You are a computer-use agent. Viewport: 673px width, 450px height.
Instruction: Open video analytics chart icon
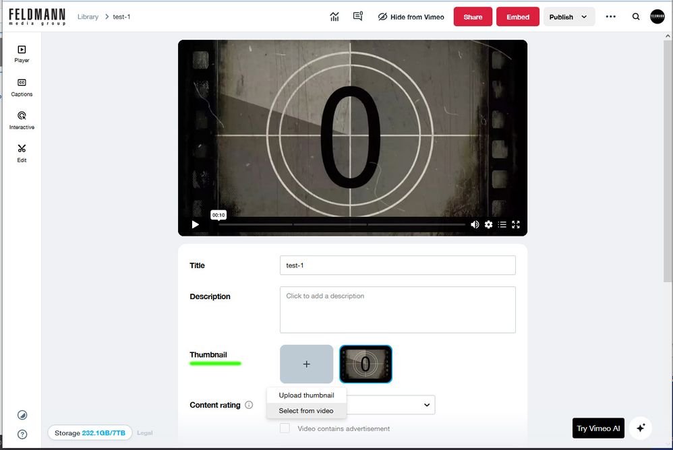[x=334, y=17]
